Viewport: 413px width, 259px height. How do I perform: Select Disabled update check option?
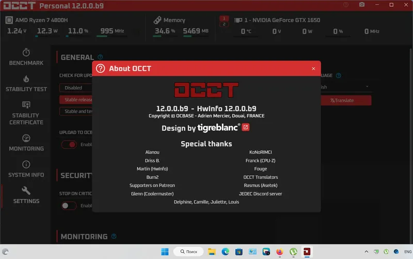tap(76, 87)
